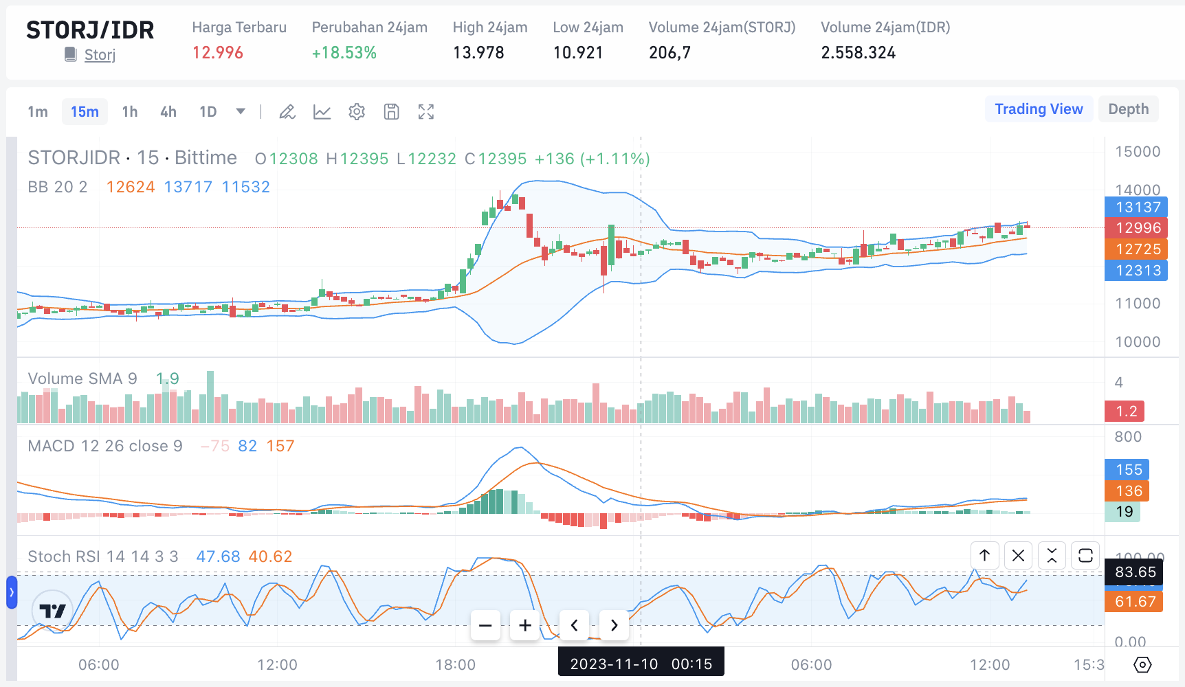Select the Volume SMA 9 indicator legend

point(82,379)
